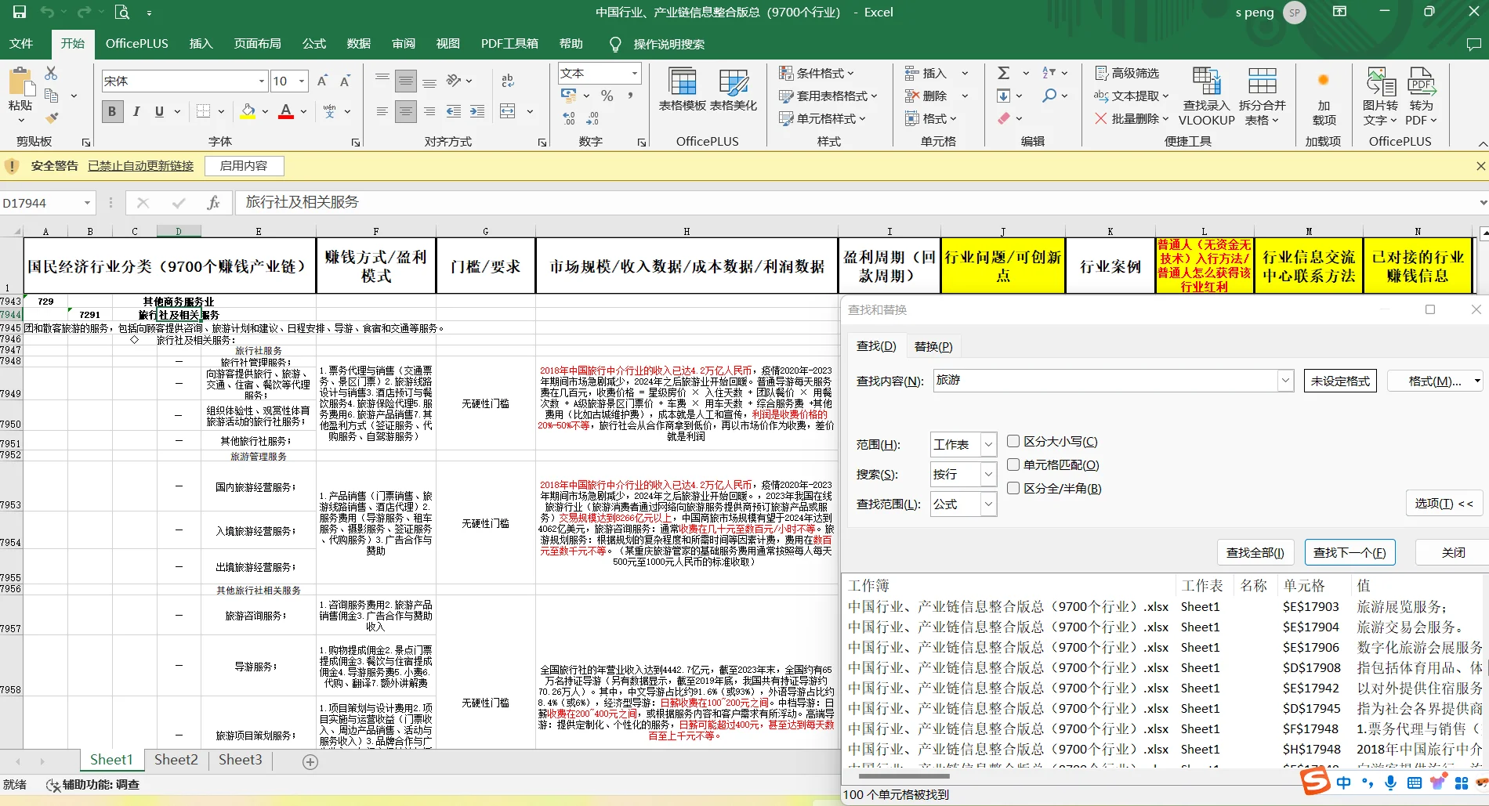Apply the red font color
1489x806 pixels.
coord(286,111)
